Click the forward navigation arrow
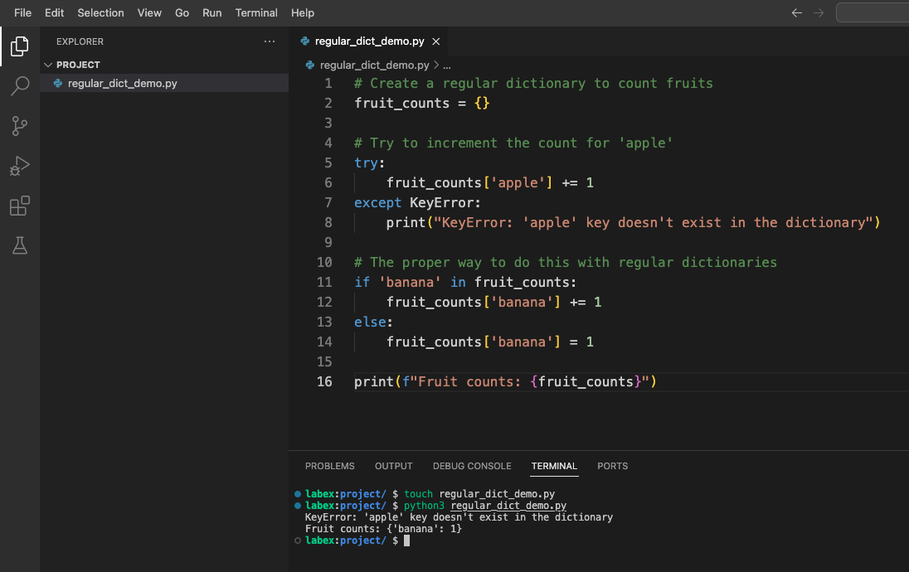This screenshot has width=909, height=572. tap(819, 13)
